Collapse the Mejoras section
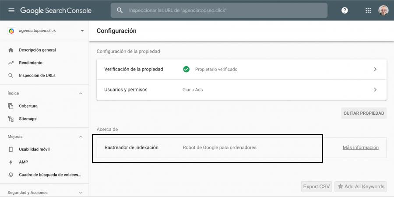Viewport: 394px width, 197px height. point(81,137)
